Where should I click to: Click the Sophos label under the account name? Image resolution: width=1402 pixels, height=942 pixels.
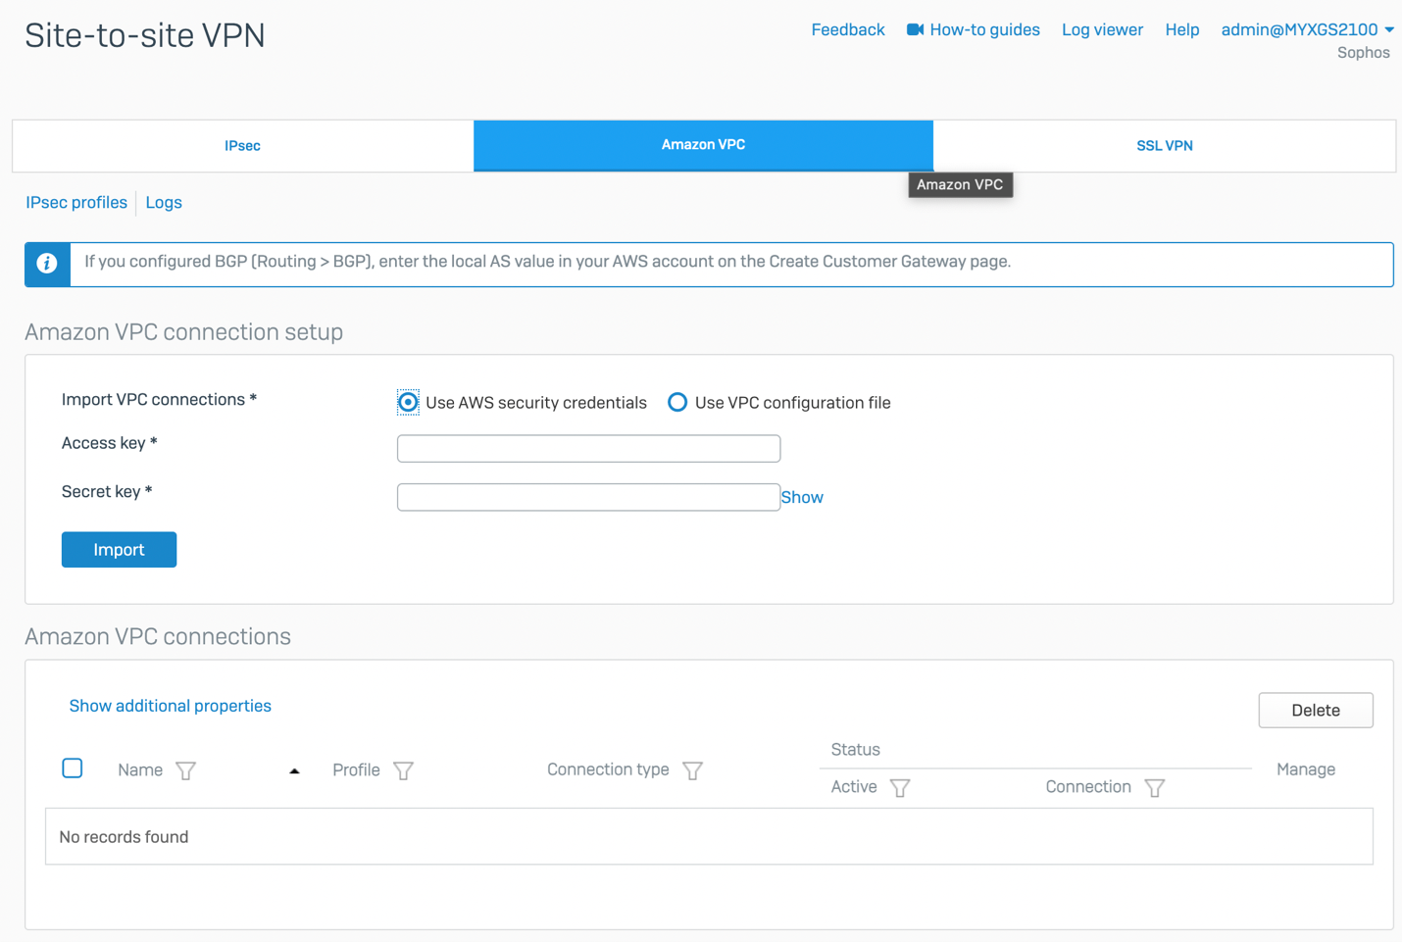tap(1364, 53)
